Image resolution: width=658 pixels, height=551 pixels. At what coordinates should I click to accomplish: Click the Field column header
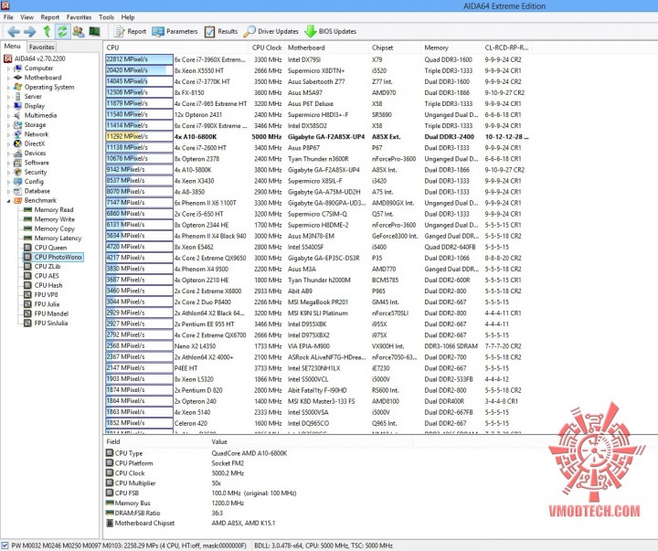[155, 442]
